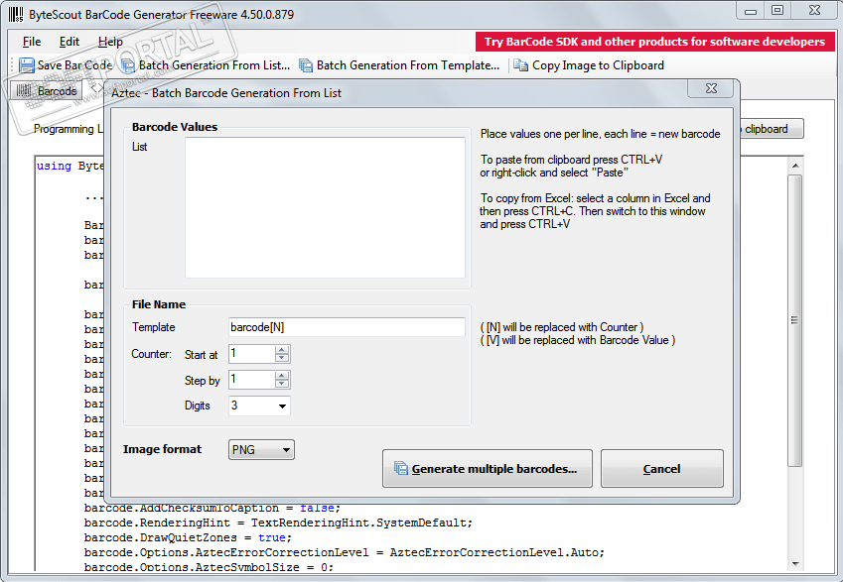Click Save Bar Code toolbar label
Viewport: 843px width, 582px height.
(74, 65)
